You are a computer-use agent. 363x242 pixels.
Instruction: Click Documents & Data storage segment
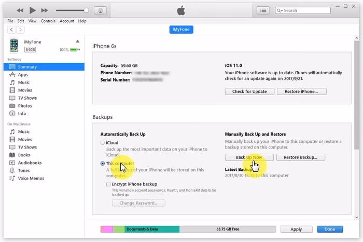click(x=152, y=229)
